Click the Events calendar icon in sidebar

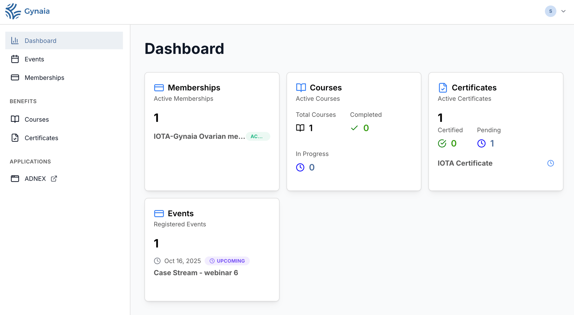coord(15,59)
